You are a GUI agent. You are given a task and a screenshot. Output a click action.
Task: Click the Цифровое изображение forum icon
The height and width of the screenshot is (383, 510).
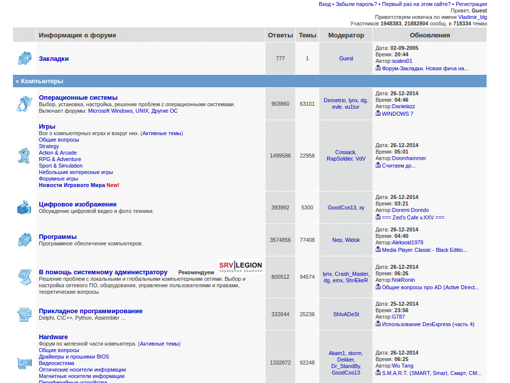24,207
